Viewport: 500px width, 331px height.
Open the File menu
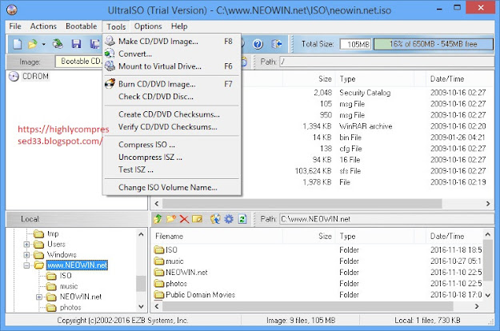tap(15, 26)
